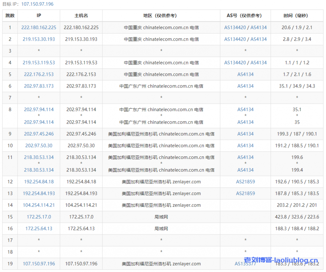Open the 172.25.64.13 link in IP column
This screenshot has height=272, width=326.
click(x=39, y=229)
